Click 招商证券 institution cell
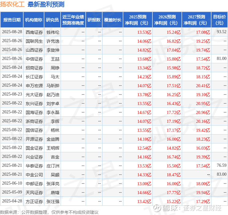Screen dimensions: 228x215 click(x=34, y=68)
